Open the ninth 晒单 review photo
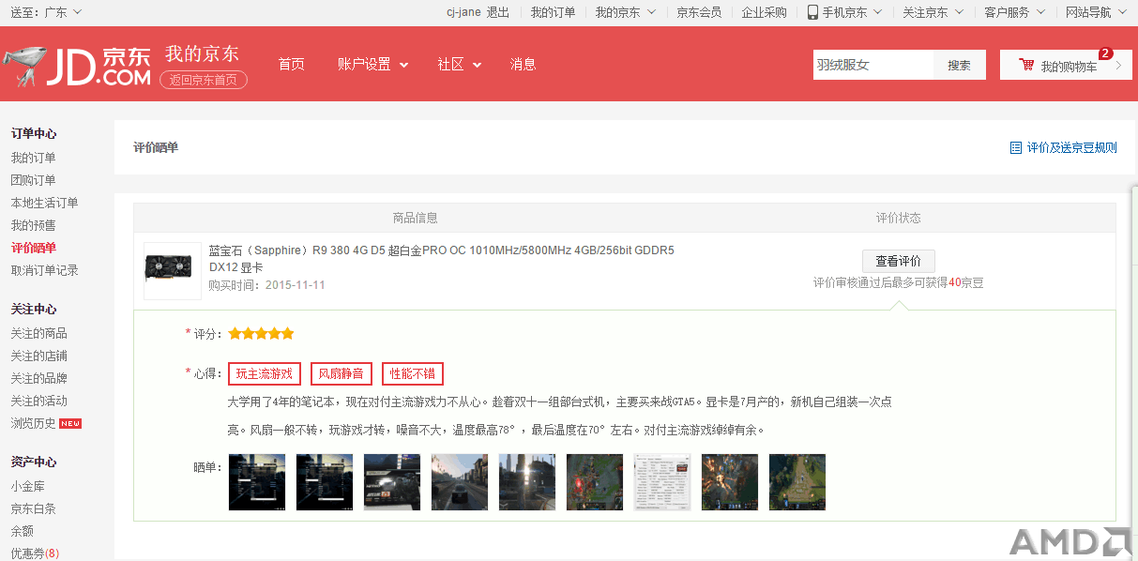Screen dimensions: 1138x561 point(797,482)
